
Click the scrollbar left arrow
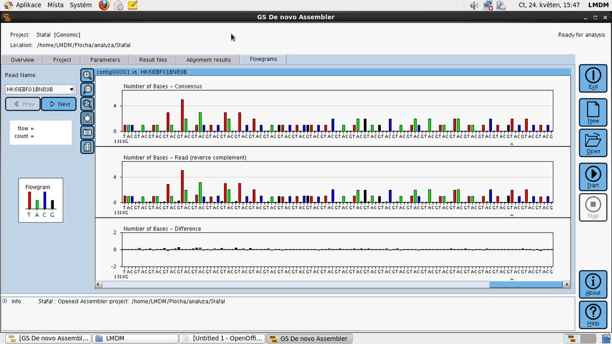coord(99,285)
